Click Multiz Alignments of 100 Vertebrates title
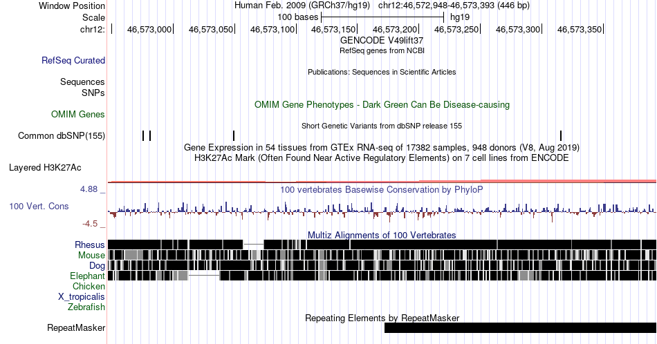The width and height of the screenshot is (657, 344). 382,235
